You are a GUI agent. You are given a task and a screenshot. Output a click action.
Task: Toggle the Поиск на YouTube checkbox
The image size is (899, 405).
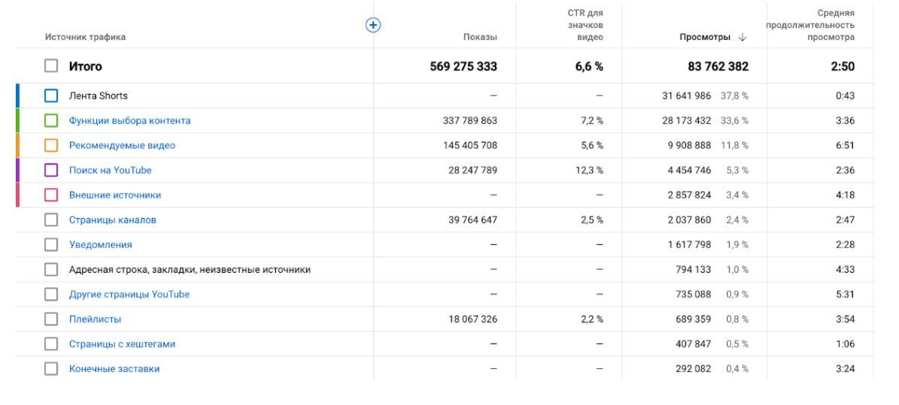coord(51,170)
